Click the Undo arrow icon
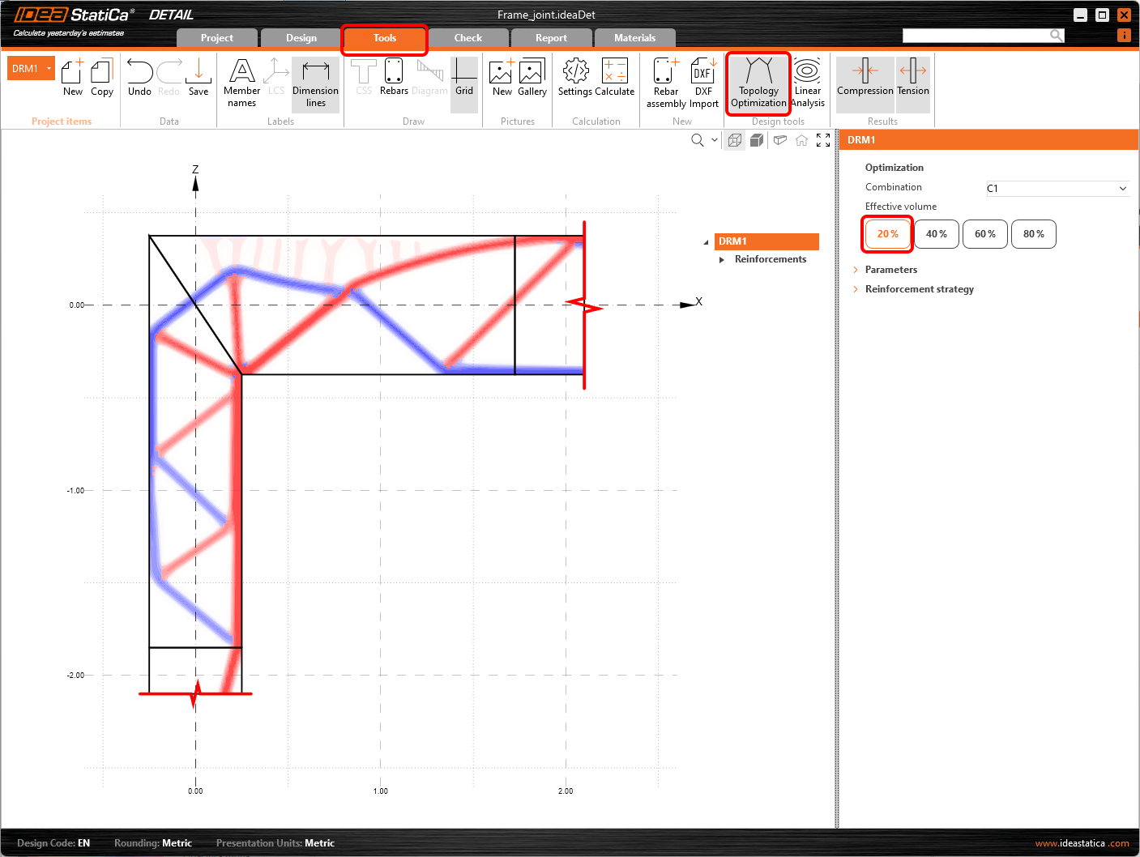This screenshot has height=857, width=1140. pyautogui.click(x=139, y=73)
